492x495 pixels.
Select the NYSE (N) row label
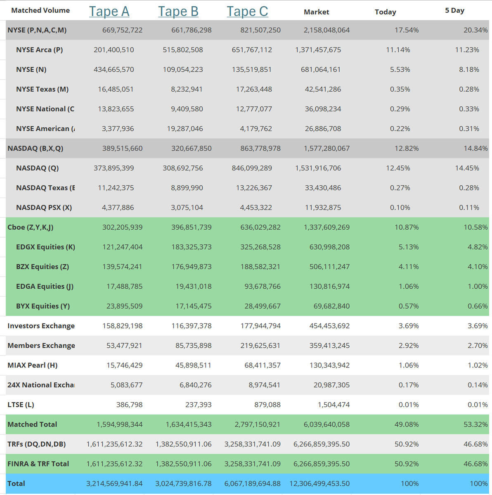pyautogui.click(x=31, y=70)
